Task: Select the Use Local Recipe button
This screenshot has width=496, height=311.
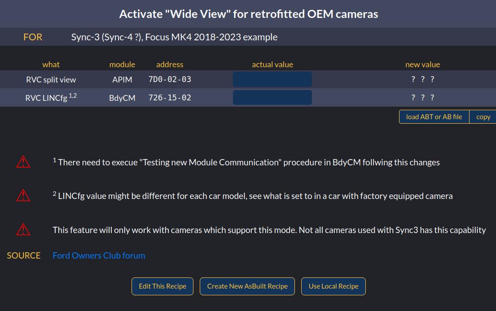Action: pos(334,286)
